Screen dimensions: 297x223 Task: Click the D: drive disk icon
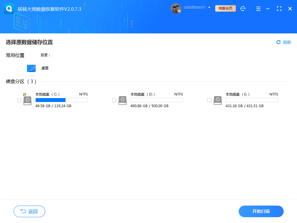[x=122, y=100]
